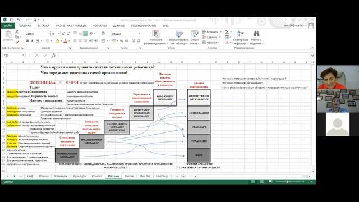Click the Insert Function fx button
The image size is (359, 202).
coord(53,55)
